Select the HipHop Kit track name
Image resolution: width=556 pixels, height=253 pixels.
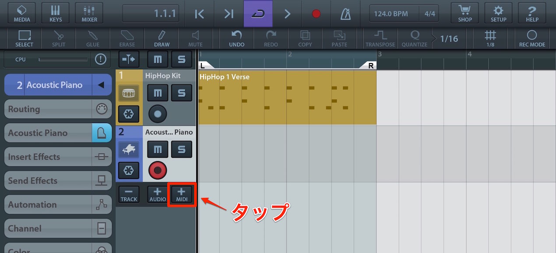coord(163,76)
